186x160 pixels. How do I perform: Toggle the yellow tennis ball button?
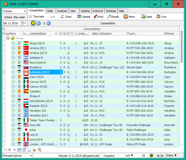(33, 23)
